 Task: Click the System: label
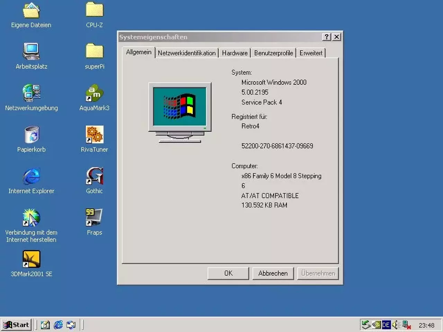point(242,73)
